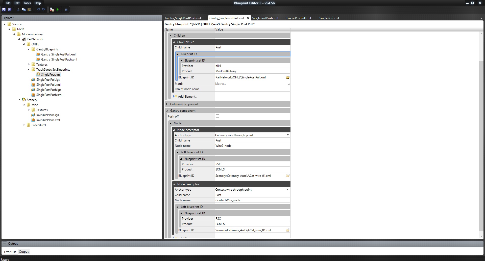The height and width of the screenshot is (261, 485).
Task: Click the Save All toolbar icon
Action: click(10, 10)
